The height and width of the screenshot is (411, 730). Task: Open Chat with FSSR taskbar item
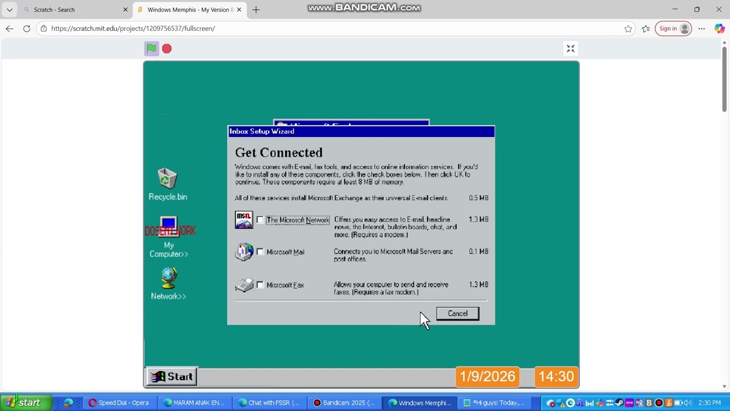[269, 403]
